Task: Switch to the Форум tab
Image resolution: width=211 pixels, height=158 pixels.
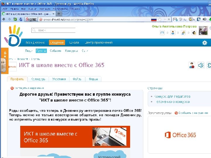Action: click(93, 79)
